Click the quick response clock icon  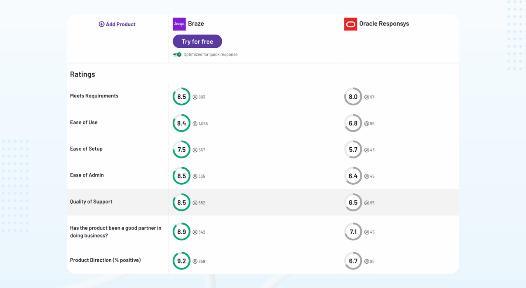coord(177,54)
